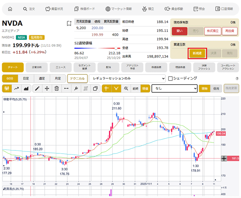Select the 日足 timeframe tab
Screen dimensions: 241x198
pyautogui.click(x=26, y=78)
